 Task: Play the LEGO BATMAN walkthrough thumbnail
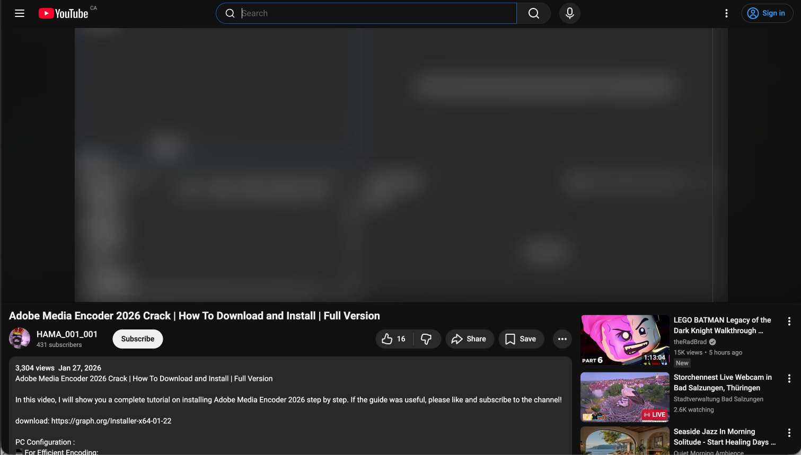click(625, 340)
